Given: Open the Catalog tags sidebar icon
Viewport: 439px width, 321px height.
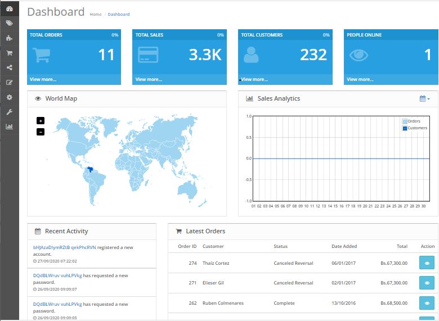Looking at the screenshot, I should 9,23.
